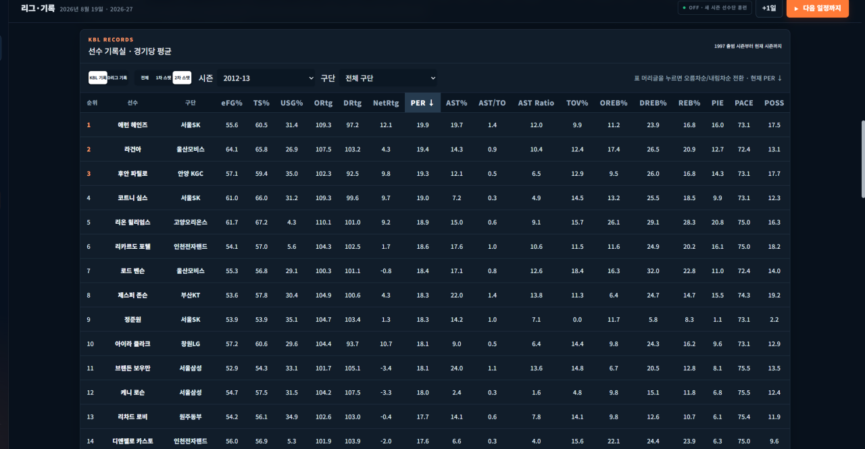865x449 pixels.
Task: Click the OFF 새 시즌 선수단 훈련 status pill
Action: click(715, 8)
